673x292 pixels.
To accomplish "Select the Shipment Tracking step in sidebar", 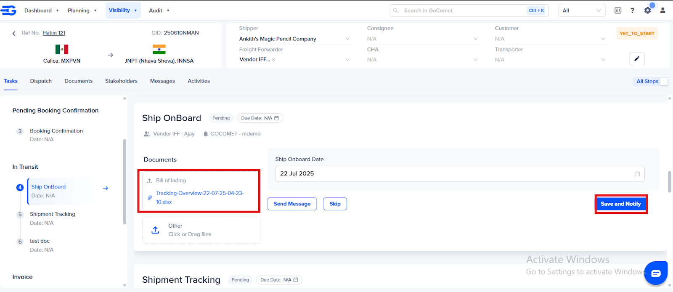I will click(x=53, y=218).
